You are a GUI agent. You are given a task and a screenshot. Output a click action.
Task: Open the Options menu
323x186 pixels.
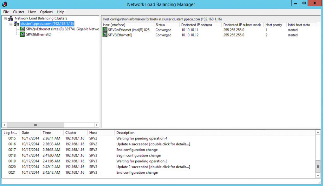pyautogui.click(x=46, y=12)
